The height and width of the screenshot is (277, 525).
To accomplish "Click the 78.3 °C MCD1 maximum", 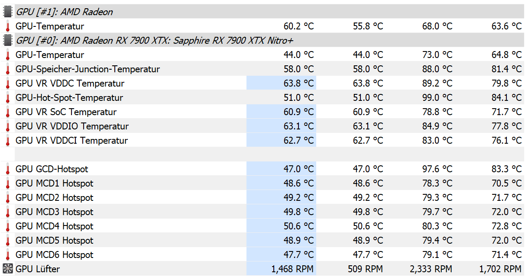I will click(437, 184).
